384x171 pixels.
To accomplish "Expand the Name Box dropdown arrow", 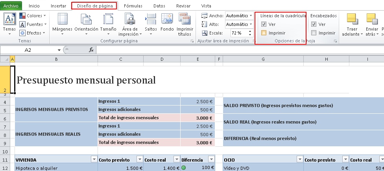I will pyautogui.click(x=59, y=50).
